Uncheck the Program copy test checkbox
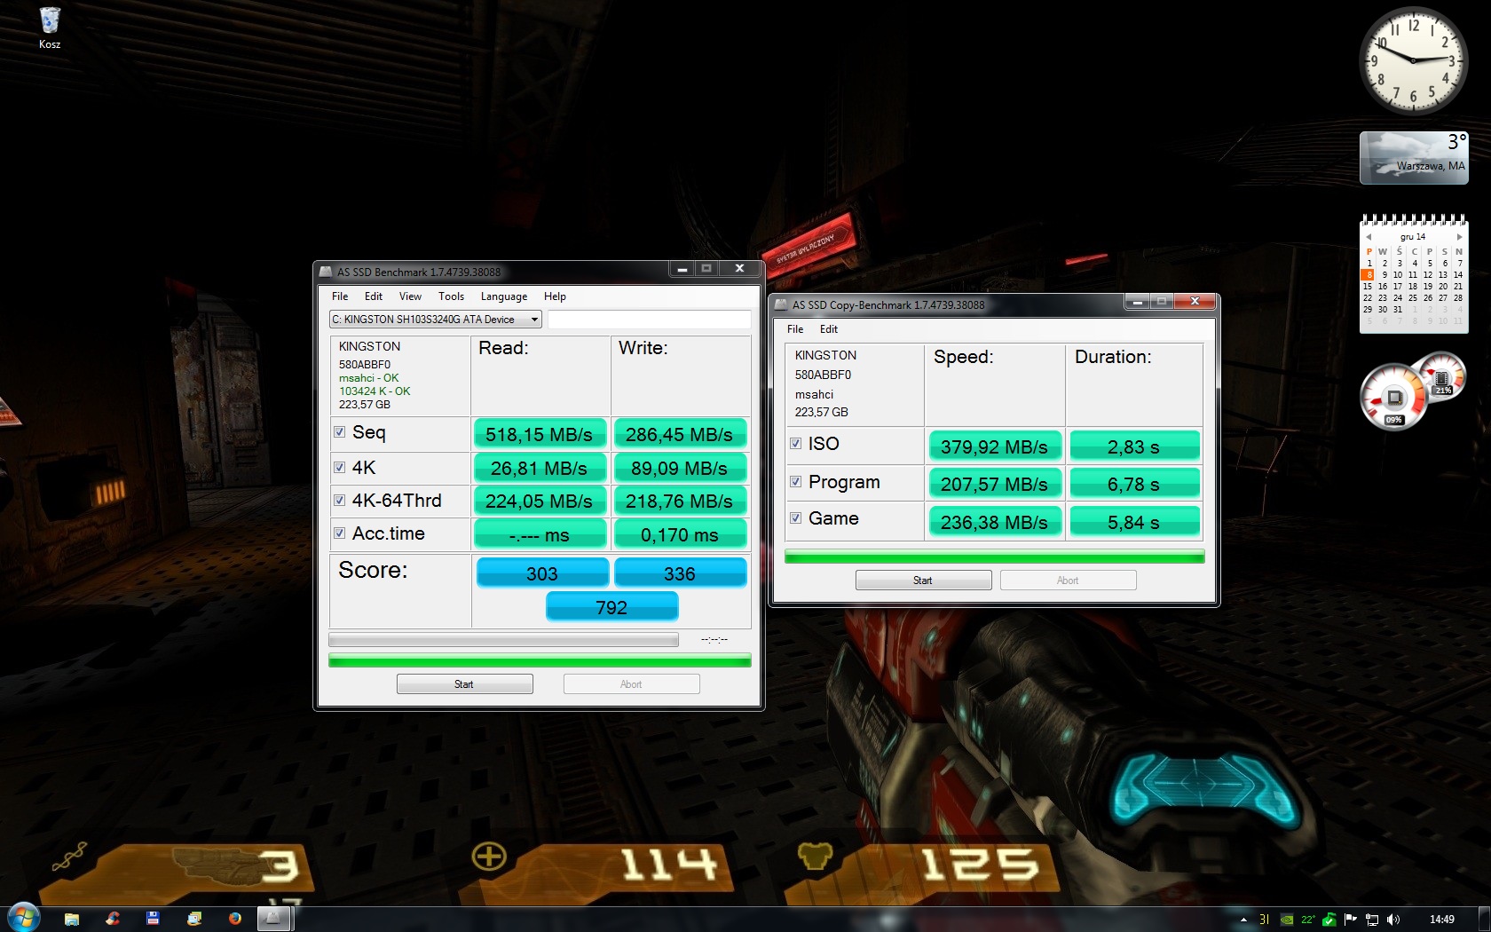 tap(795, 482)
